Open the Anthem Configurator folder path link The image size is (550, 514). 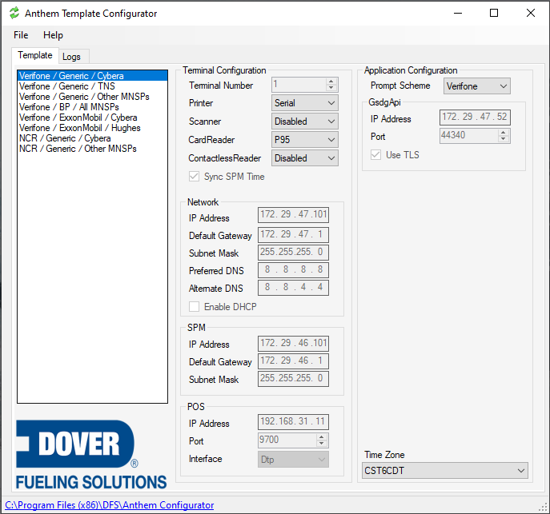coord(110,505)
